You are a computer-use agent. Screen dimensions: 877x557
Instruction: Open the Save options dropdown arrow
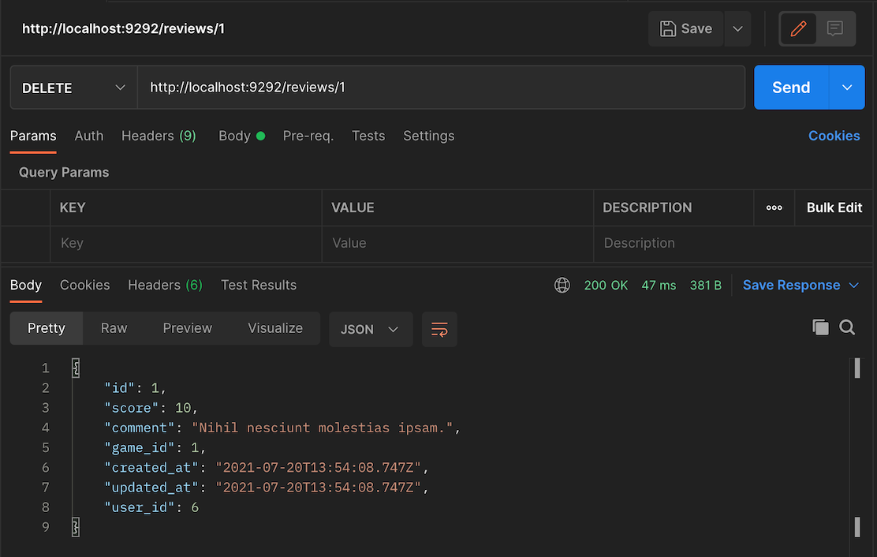[x=737, y=28]
